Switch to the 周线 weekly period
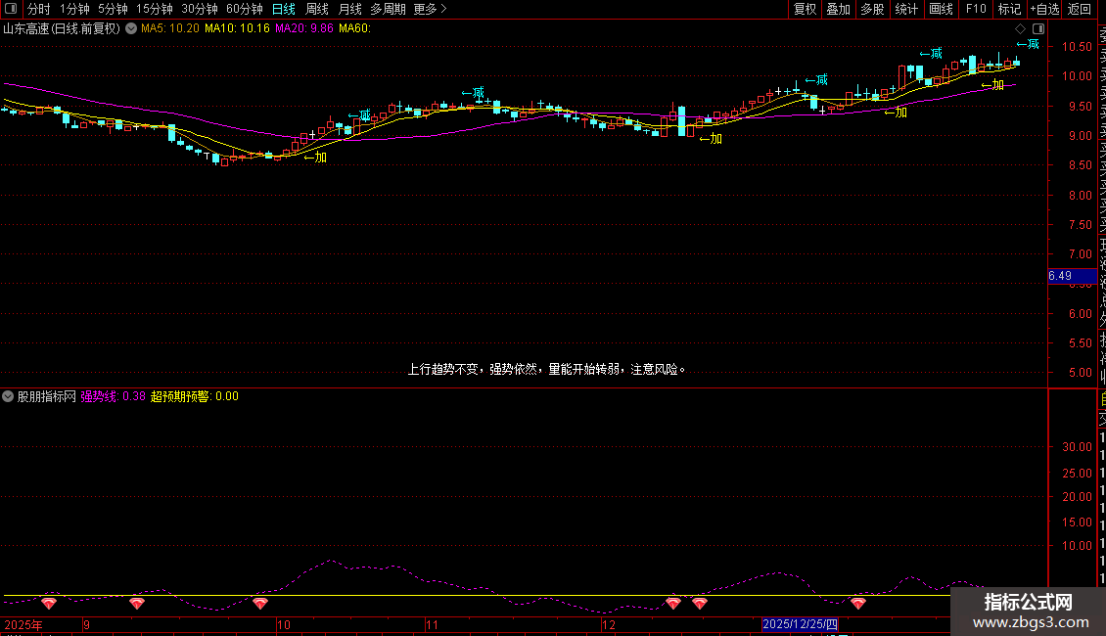Viewport: 1106px width, 636px height. [317, 9]
